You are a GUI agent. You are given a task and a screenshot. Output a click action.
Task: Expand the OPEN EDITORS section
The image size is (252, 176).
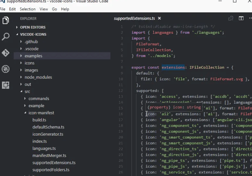[17, 27]
